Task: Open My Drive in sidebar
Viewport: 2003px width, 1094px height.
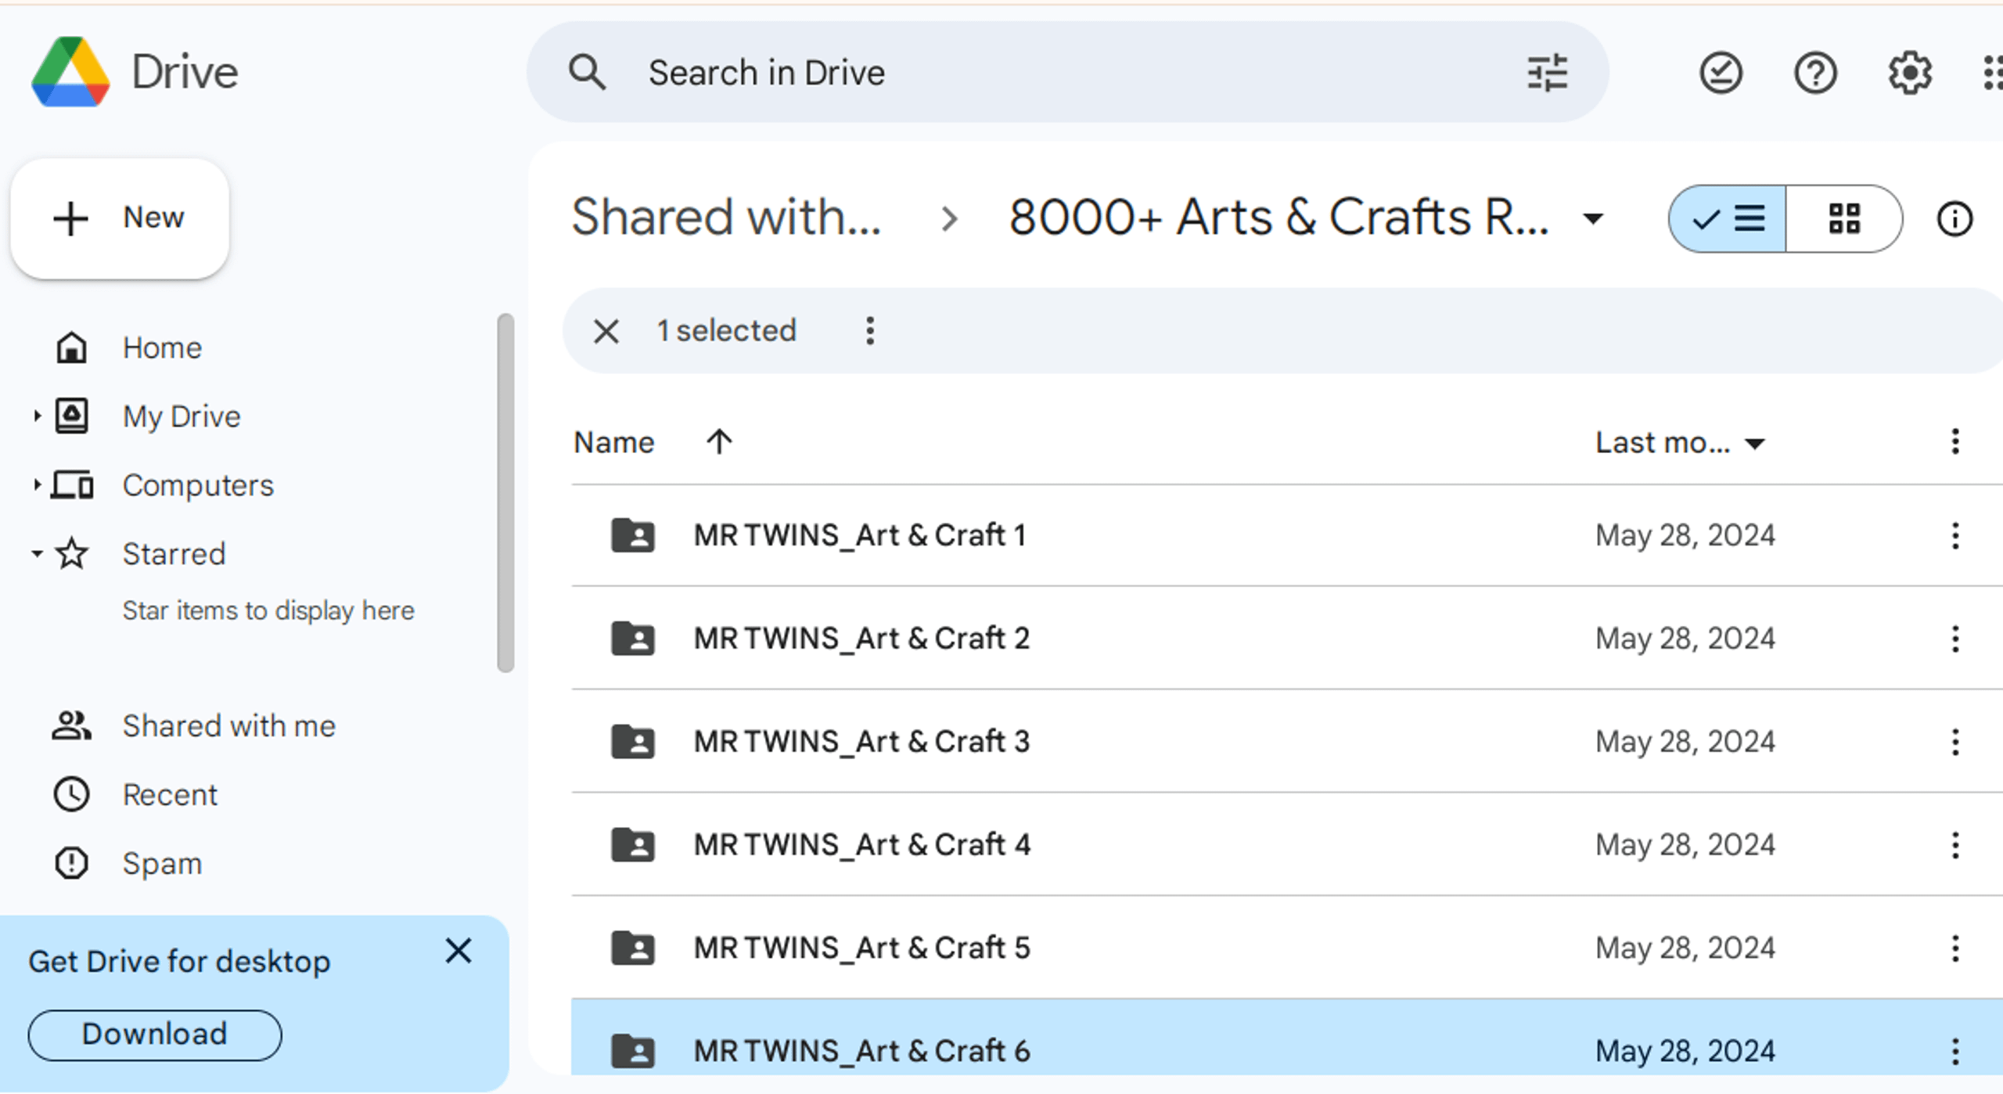Action: 182,416
